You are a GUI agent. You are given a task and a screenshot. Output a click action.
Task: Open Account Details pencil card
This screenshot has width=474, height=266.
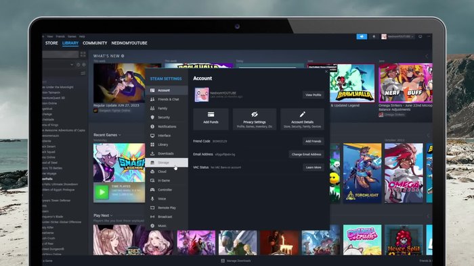302,119
